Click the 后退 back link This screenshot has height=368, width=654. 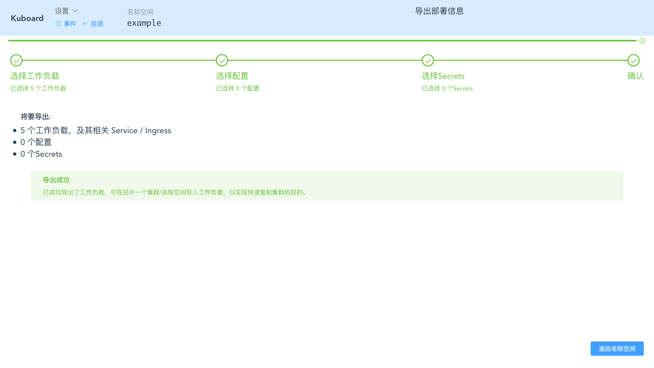(x=97, y=24)
